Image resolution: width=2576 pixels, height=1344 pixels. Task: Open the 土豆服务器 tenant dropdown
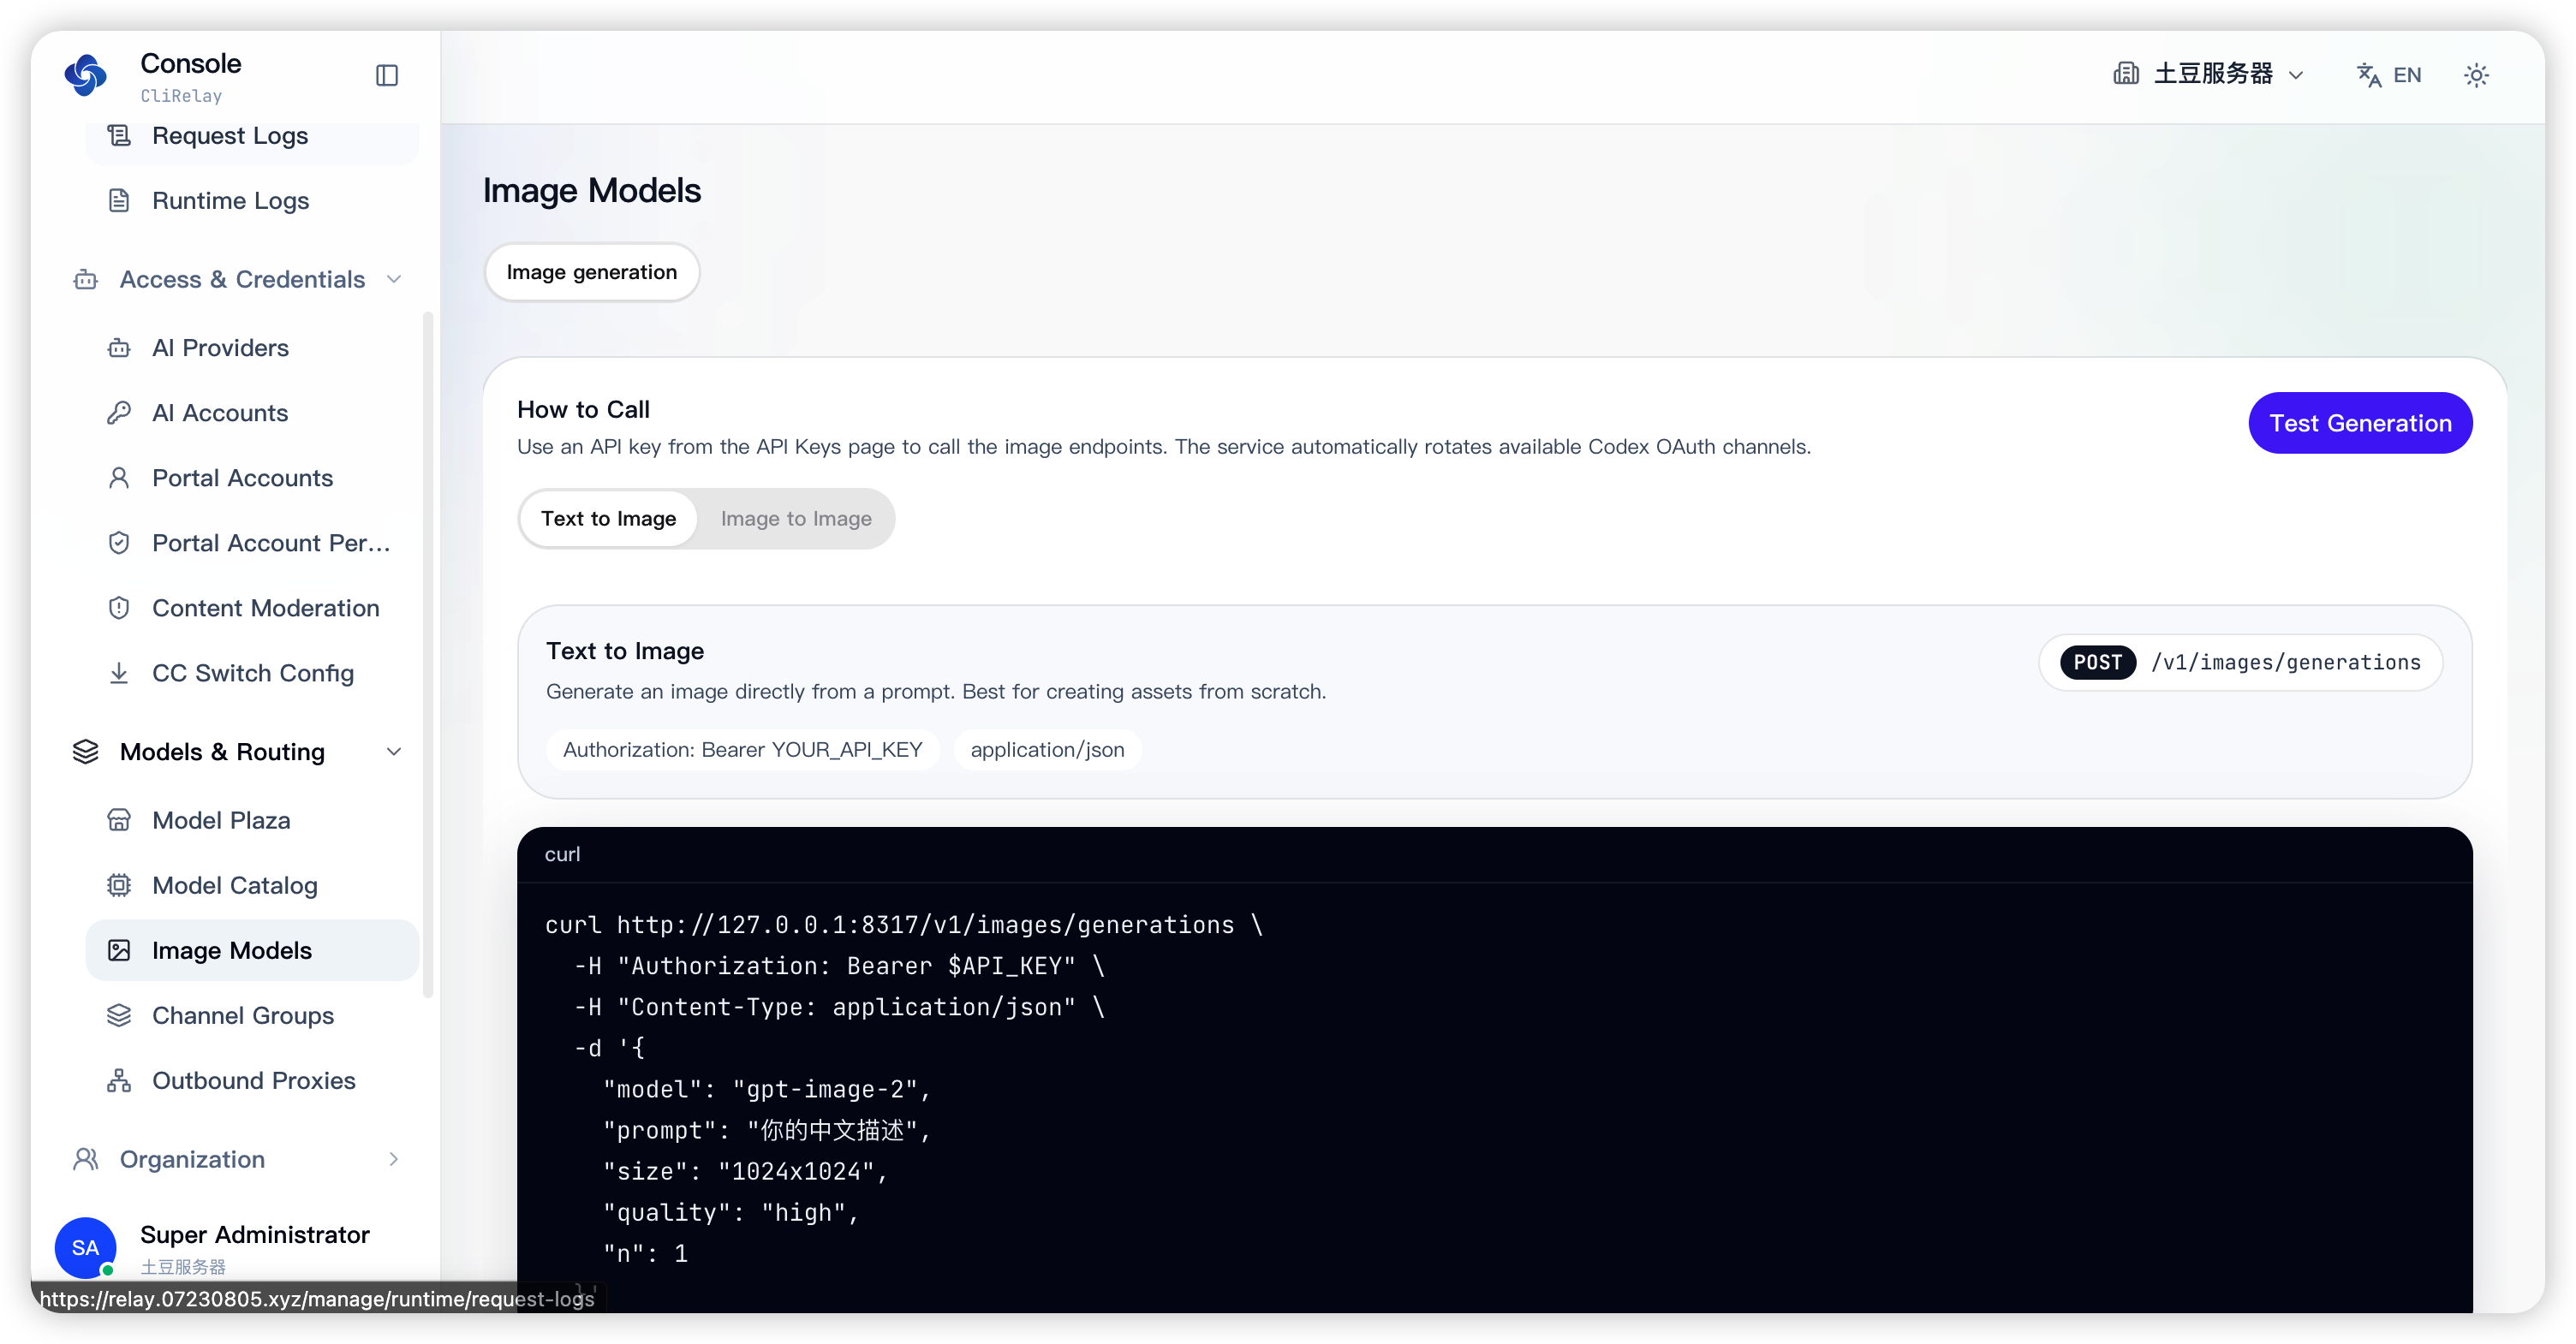[2210, 74]
